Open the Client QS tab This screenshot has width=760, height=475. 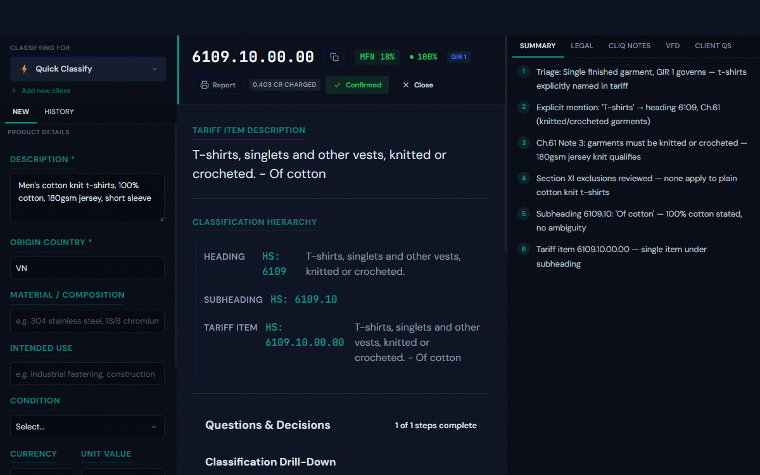(712, 46)
